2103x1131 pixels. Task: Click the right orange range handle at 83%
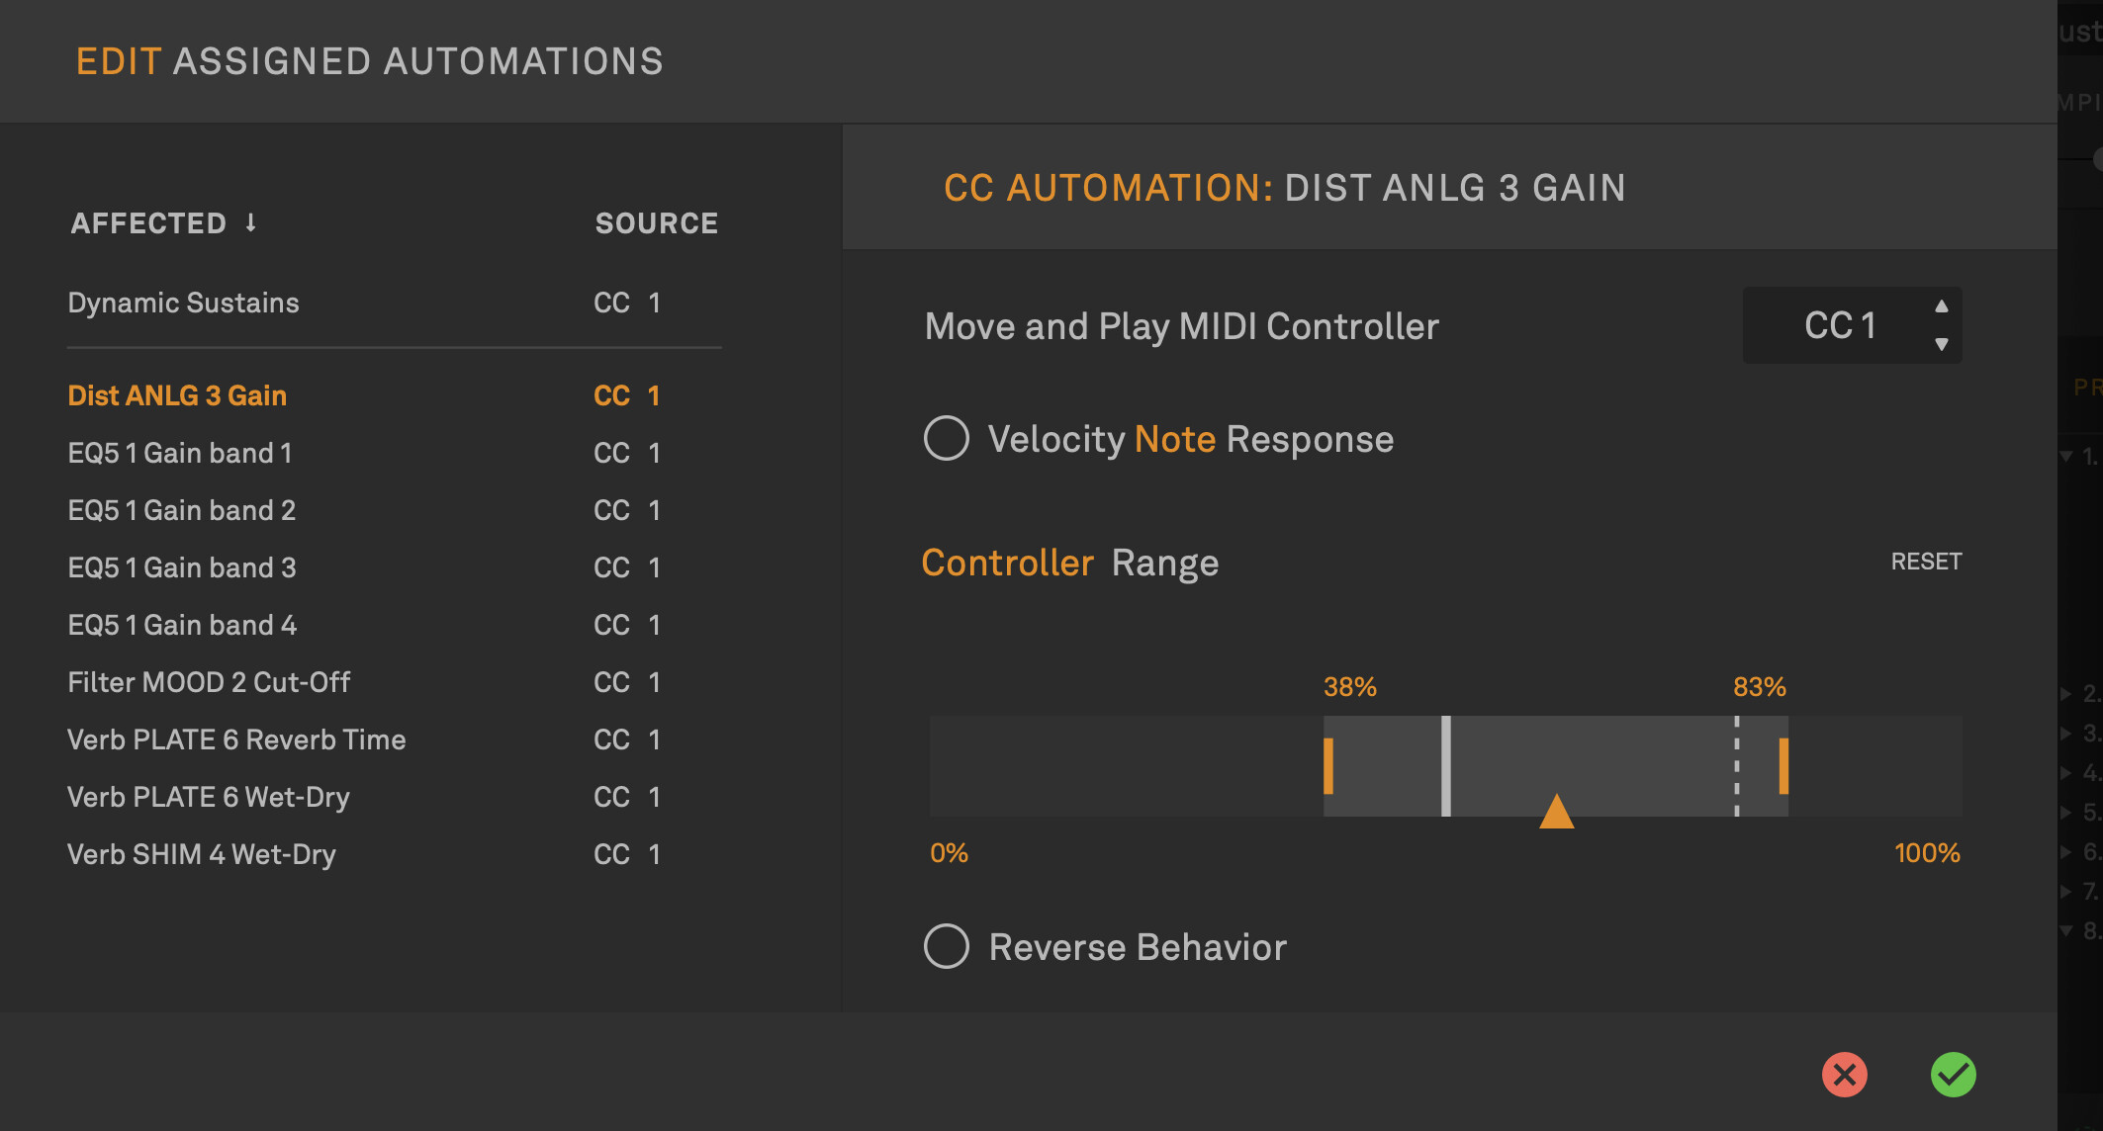point(1783,766)
